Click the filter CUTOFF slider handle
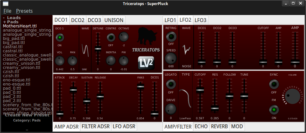The width and height of the screenshot is (306, 133). tap(200, 90)
